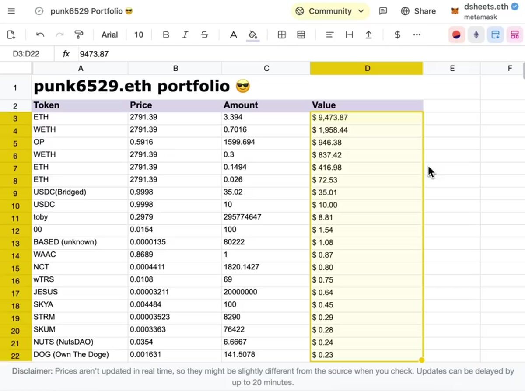
Task: Select amount cell 1820.1427
Action: point(266,267)
